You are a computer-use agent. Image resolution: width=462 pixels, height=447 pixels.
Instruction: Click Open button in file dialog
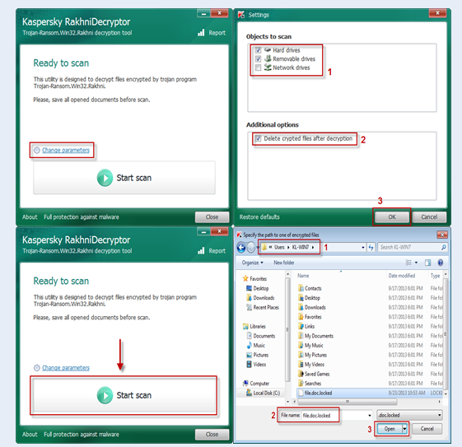point(390,429)
